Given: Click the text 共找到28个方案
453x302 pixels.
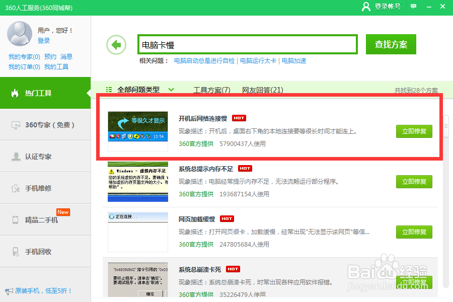Looking at the screenshot, I should click(x=416, y=91).
